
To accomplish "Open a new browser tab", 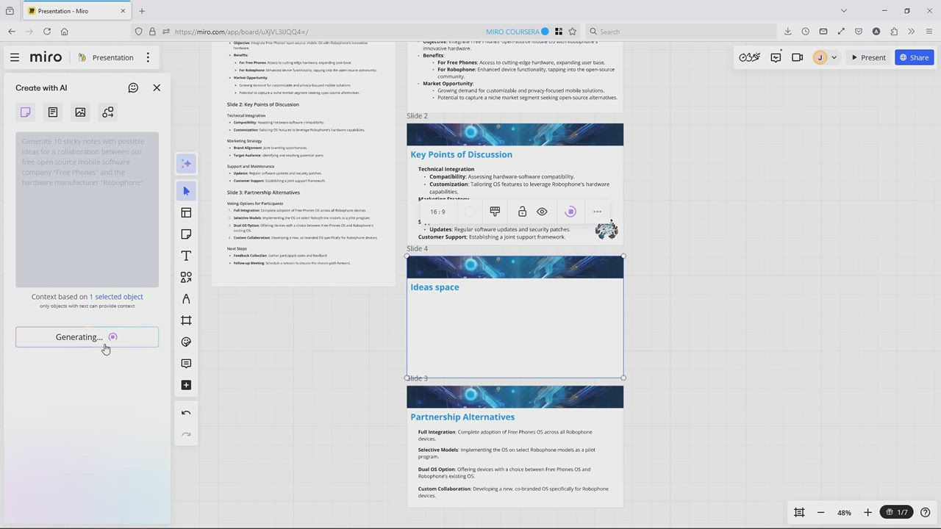I will (142, 11).
